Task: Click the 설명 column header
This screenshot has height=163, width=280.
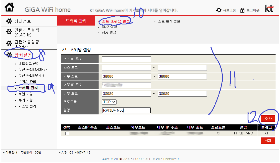Action: pos(243,127)
